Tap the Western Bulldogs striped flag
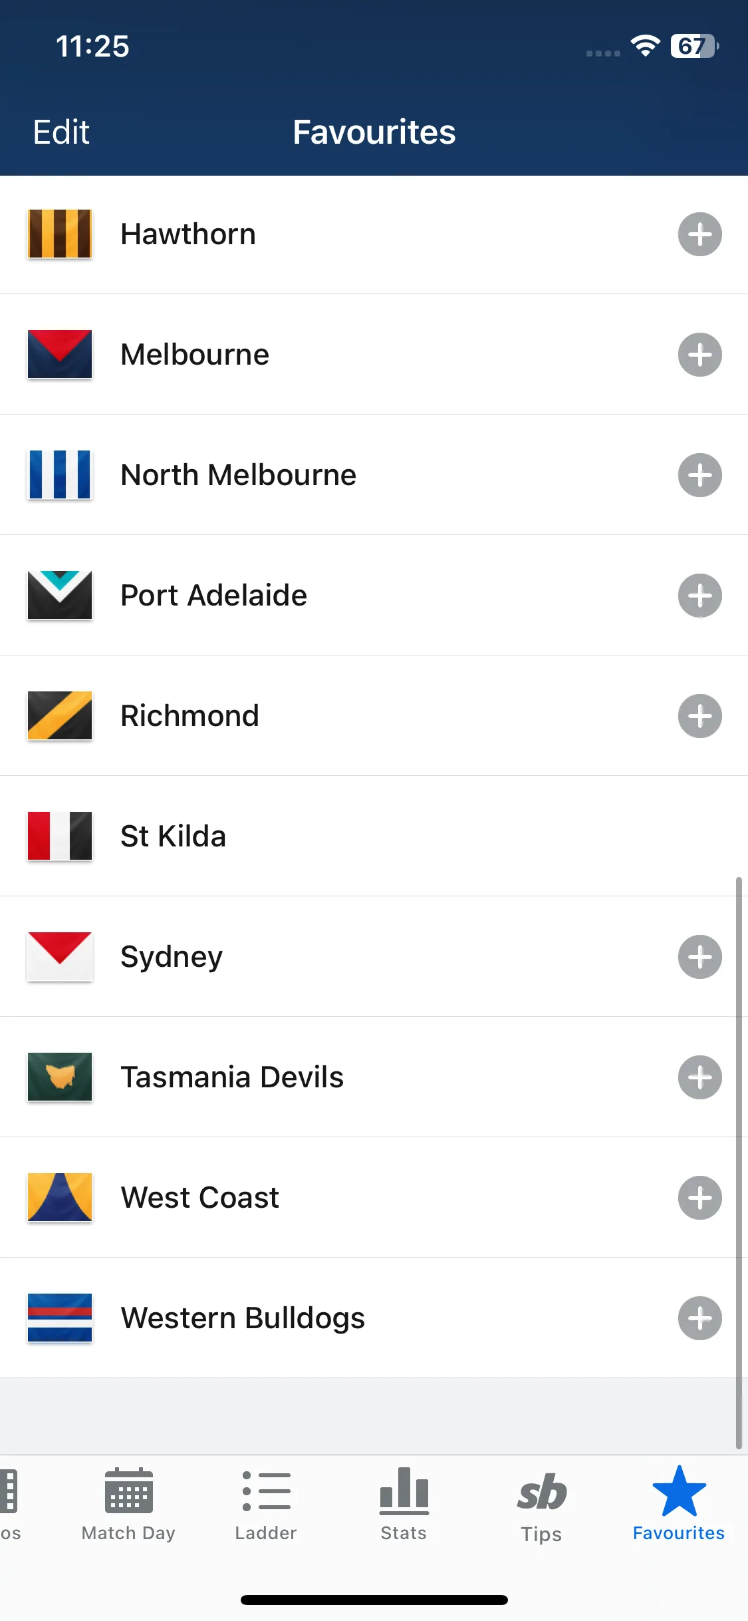 pyautogui.click(x=60, y=1318)
